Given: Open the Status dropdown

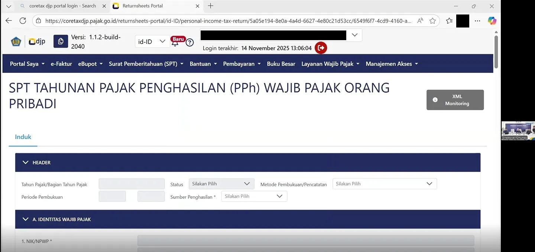Looking at the screenshot, I should click(221, 183).
